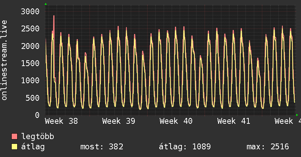Click the Week 41 axis label
Screen dimensions: 301x157
[234, 121]
